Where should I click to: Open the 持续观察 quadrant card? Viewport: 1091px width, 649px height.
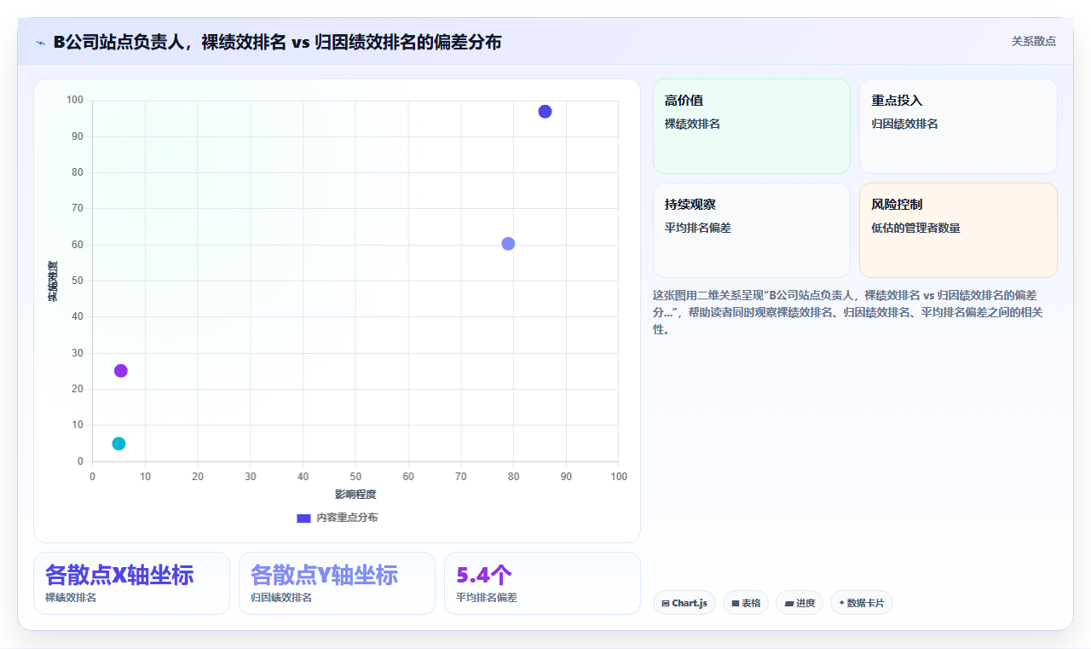click(x=752, y=230)
